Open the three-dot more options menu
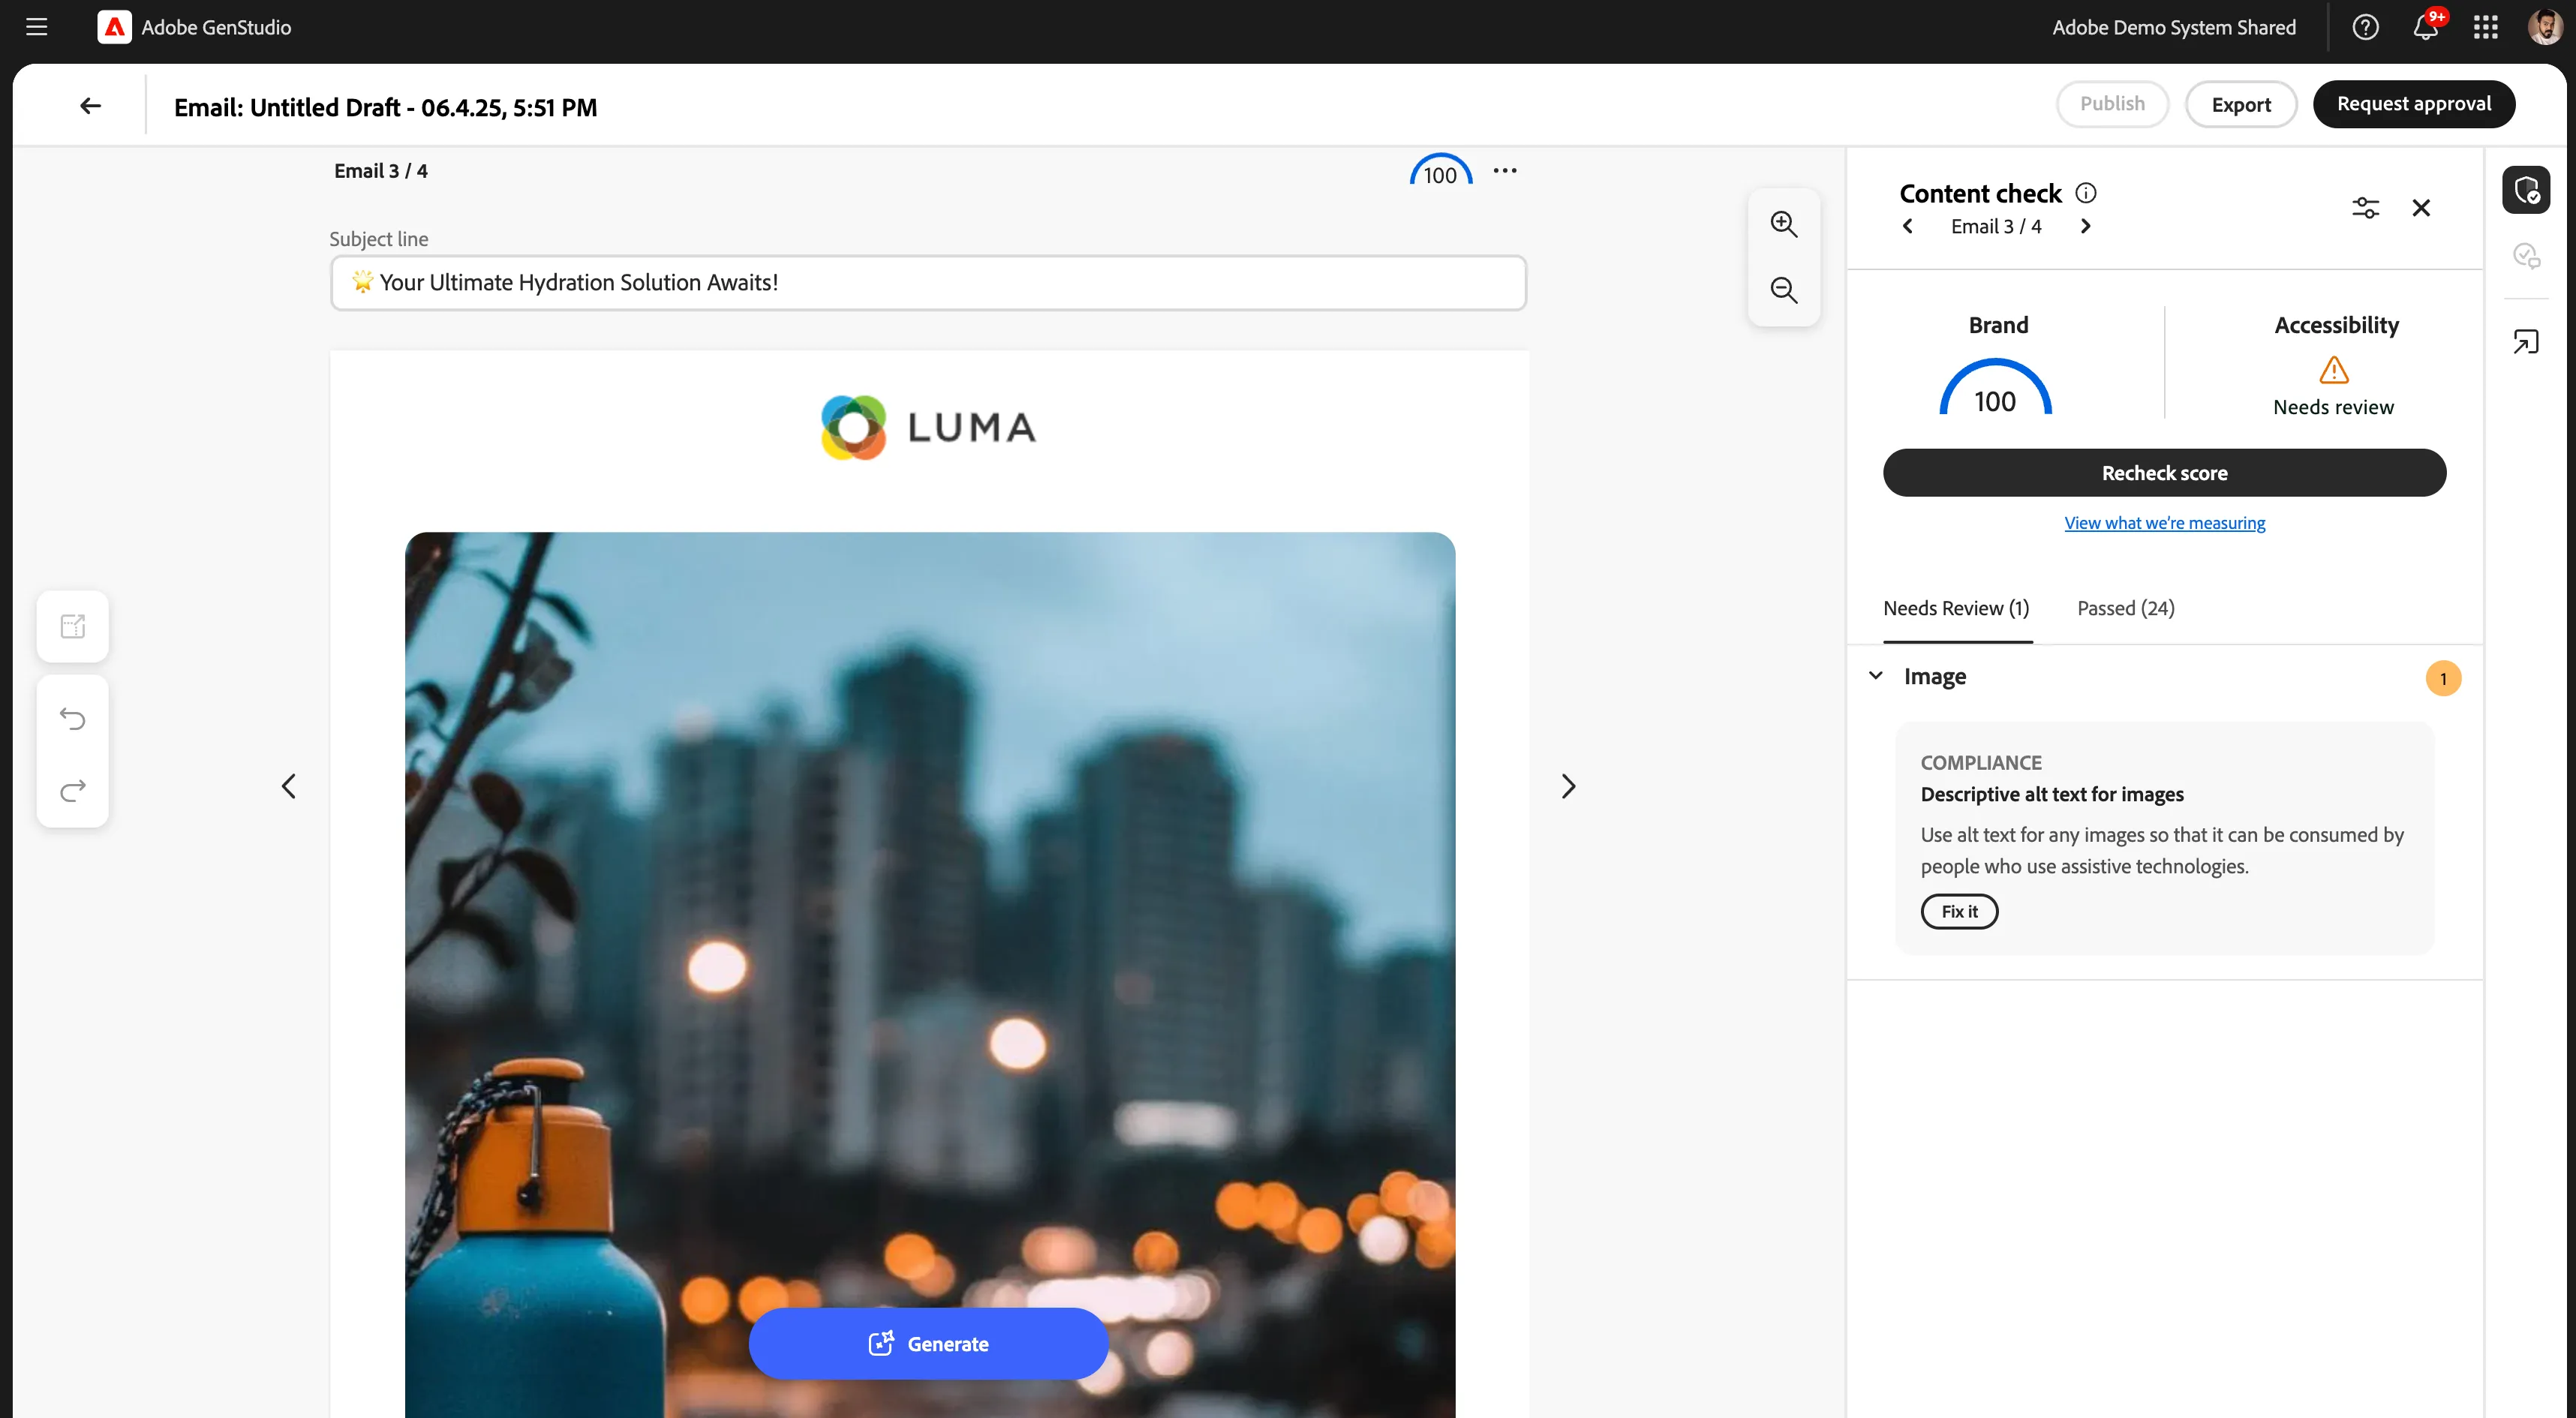This screenshot has height=1418, width=2576. (1505, 171)
